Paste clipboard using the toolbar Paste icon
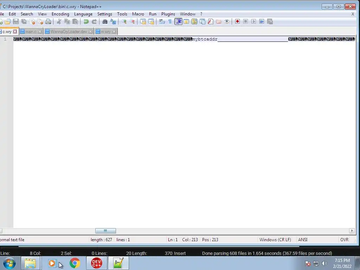This screenshot has width=360, height=270. coord(75,21)
